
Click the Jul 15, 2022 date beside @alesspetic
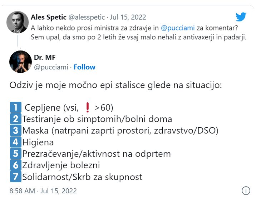[x=128, y=17]
